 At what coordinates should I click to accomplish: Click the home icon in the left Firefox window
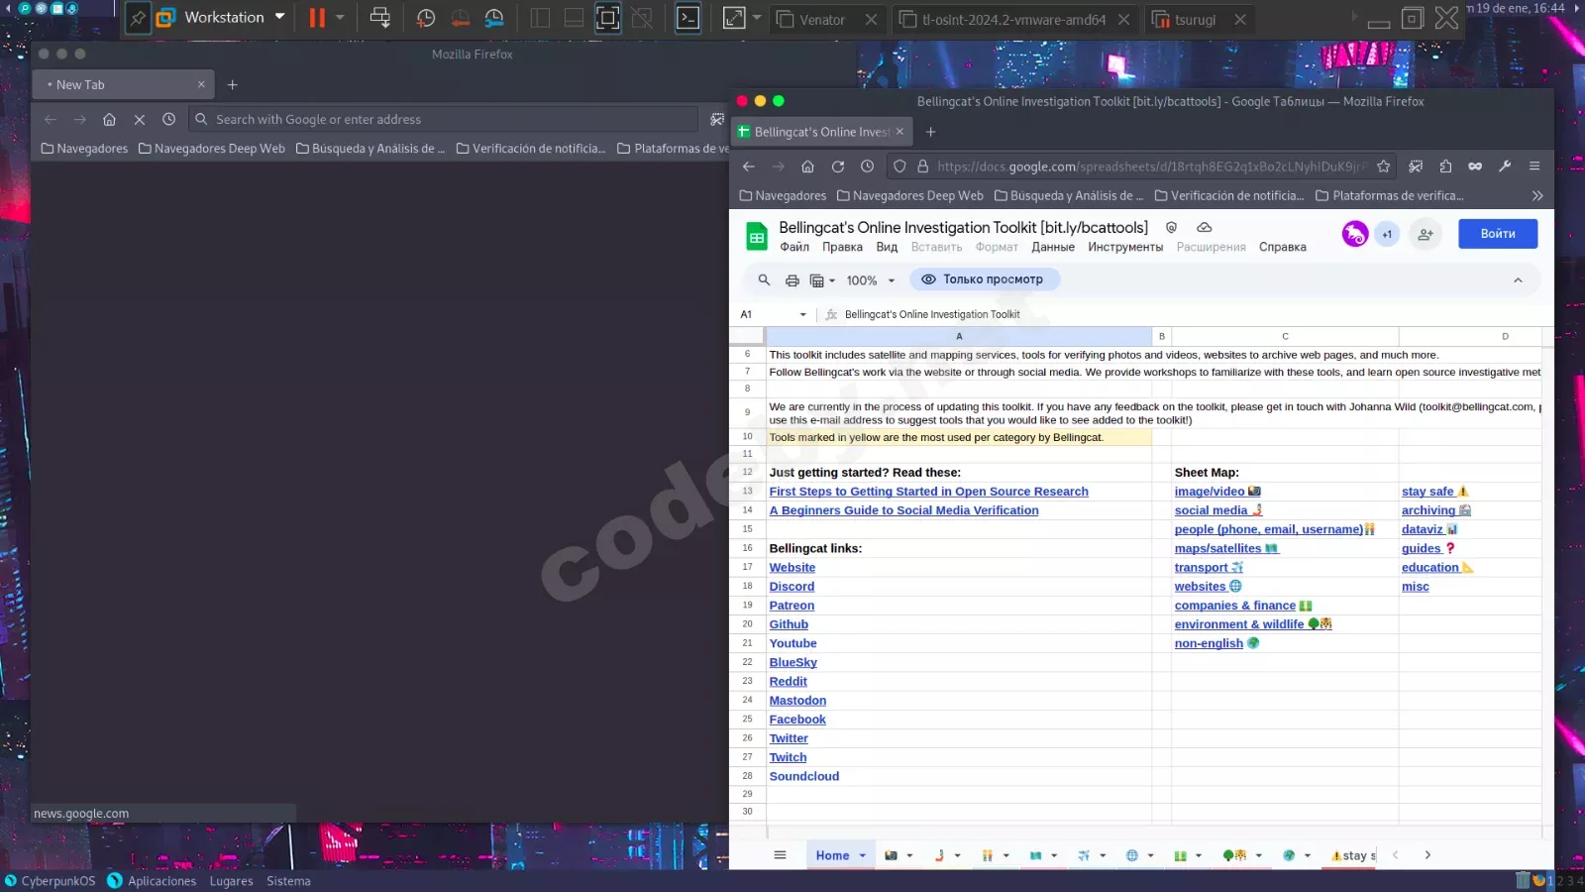tap(109, 119)
